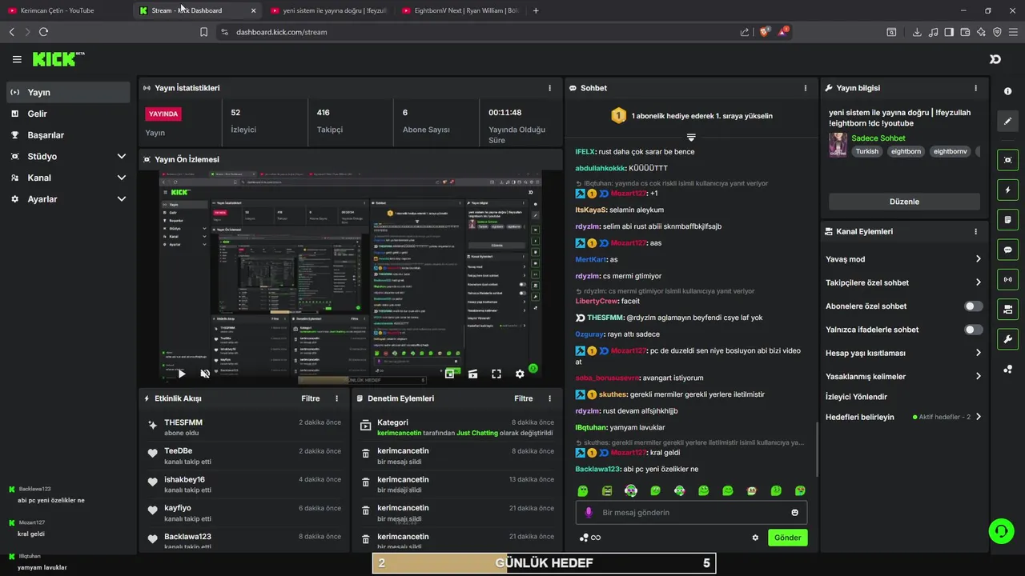The height and width of the screenshot is (576, 1025).
Task: Toggle the channel actions camera icon in sidebar
Action: tap(1007, 309)
